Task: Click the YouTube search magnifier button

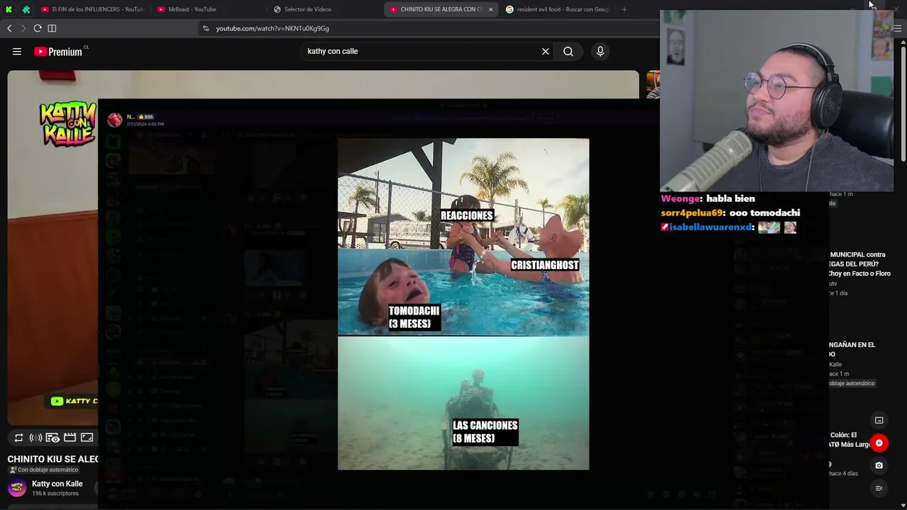Action: [x=568, y=52]
